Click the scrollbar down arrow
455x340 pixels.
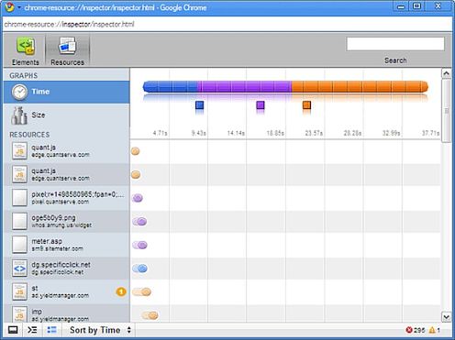click(x=447, y=317)
